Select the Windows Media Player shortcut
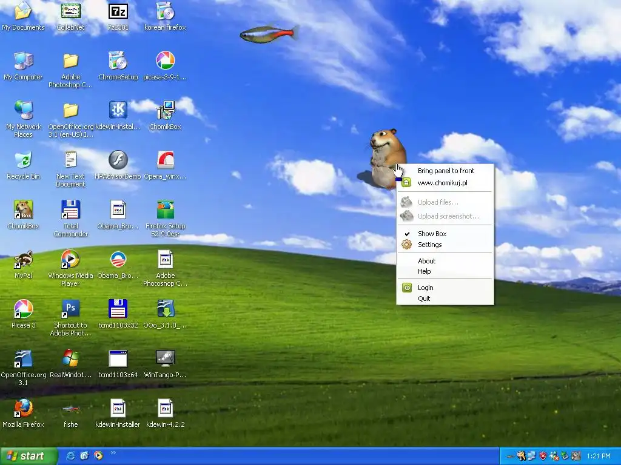The image size is (621, 465). (x=70, y=268)
